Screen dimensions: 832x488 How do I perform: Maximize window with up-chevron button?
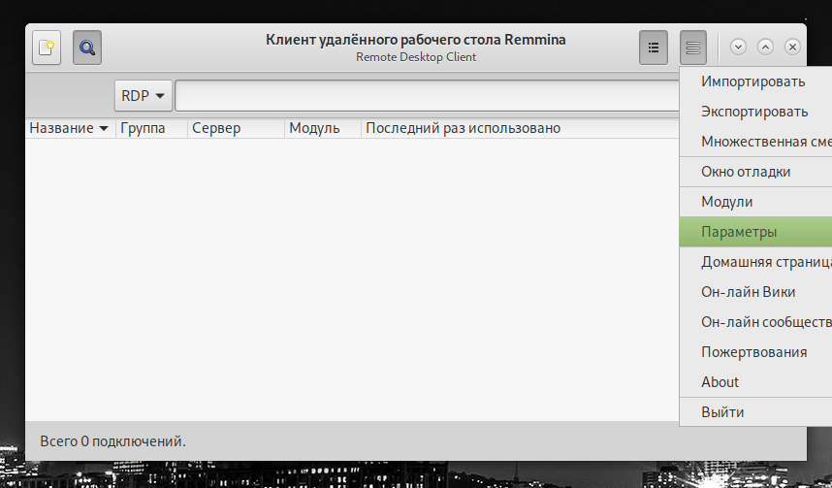(765, 48)
